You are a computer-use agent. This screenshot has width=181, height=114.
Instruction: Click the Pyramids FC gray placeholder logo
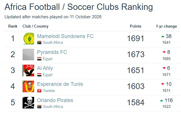[28, 55]
